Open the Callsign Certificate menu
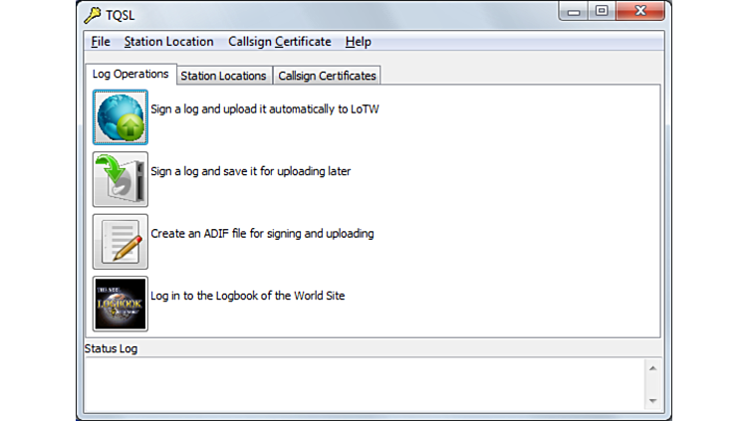The height and width of the screenshot is (421, 749). [279, 42]
